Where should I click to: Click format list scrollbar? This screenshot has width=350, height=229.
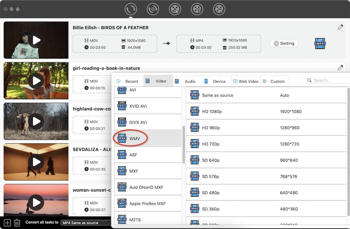pyautogui.click(x=184, y=145)
